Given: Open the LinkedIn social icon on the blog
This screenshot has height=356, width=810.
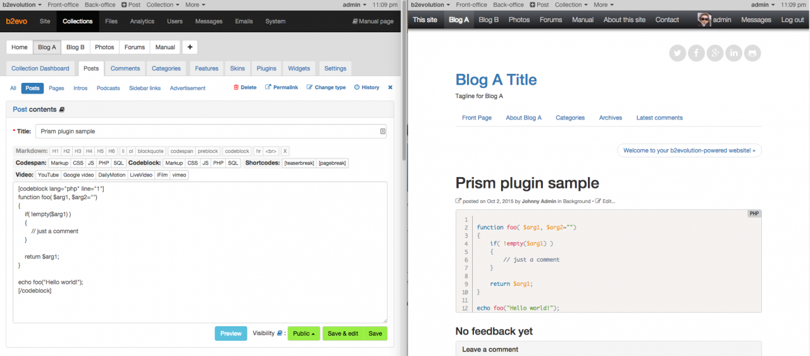Looking at the screenshot, I should 733,53.
